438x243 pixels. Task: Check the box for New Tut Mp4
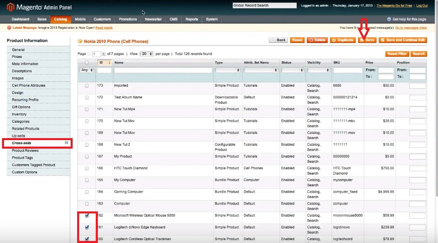pos(87,109)
